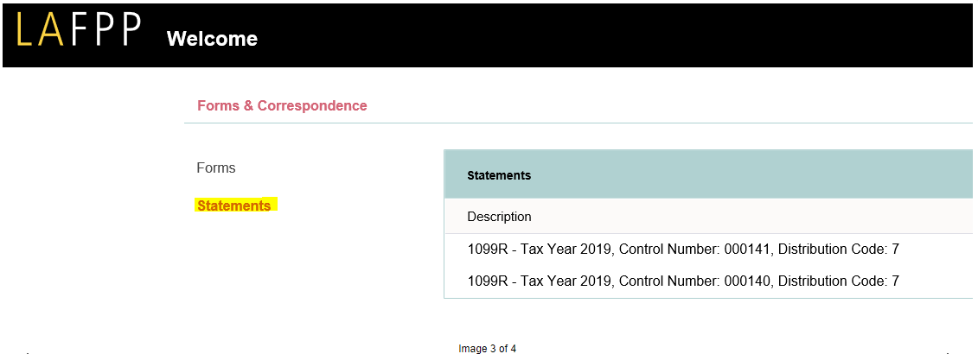978x354 pixels.
Task: Click the white FPP letters in the logo
Action: [x=105, y=31]
